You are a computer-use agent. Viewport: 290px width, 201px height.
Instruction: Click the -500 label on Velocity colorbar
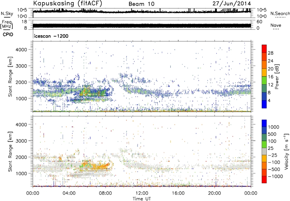tap(274, 169)
